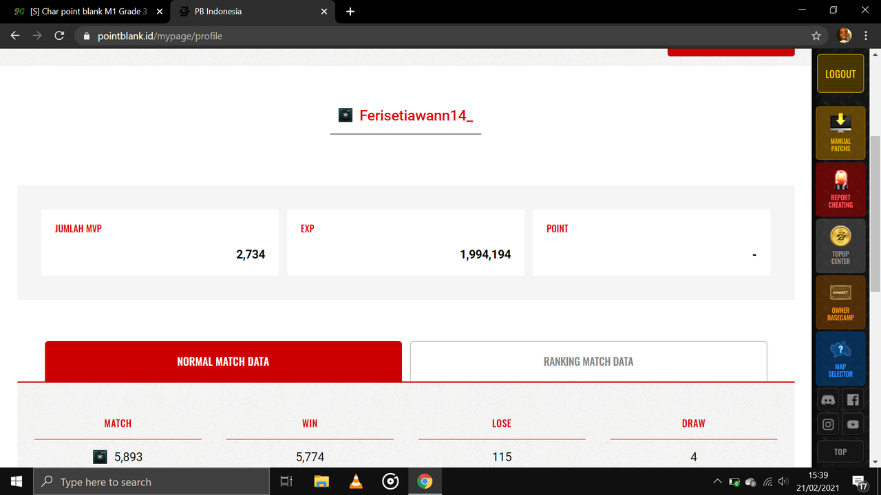Viewport: 881px width, 495px height.
Task: Open VLC media player from taskbar
Action: [x=356, y=482]
